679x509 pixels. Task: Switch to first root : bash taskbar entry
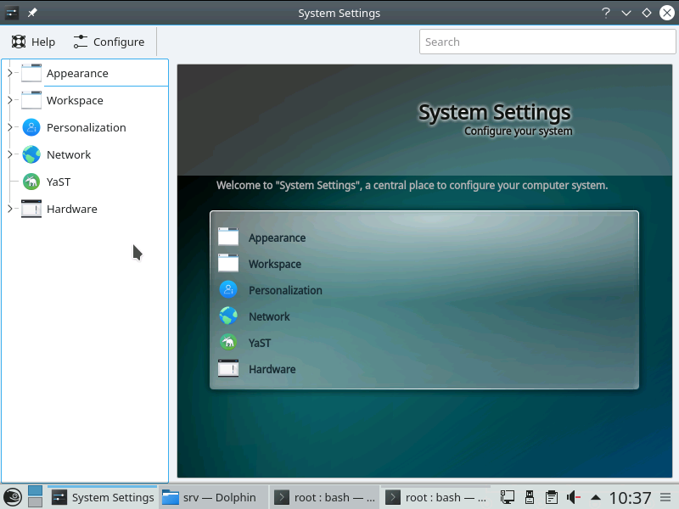click(324, 497)
